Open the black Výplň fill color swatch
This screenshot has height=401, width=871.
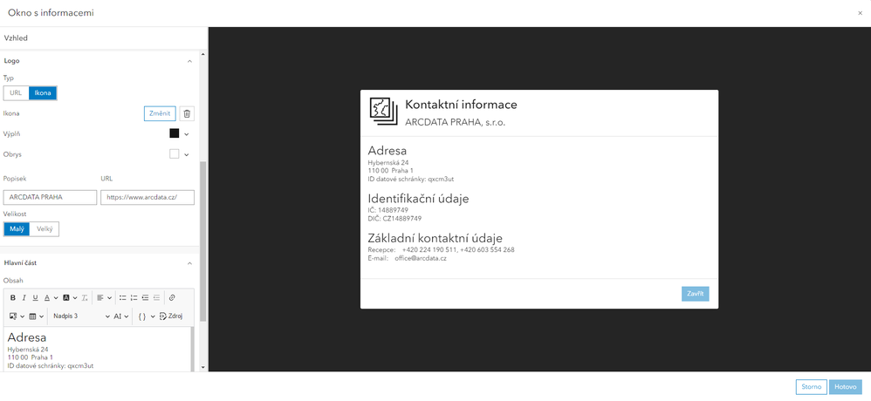pyautogui.click(x=174, y=133)
